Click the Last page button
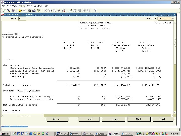181x136 pixels. 163,119
